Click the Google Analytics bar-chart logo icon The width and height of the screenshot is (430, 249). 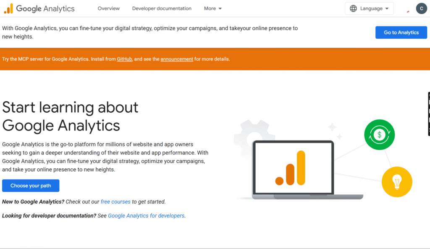click(8, 8)
